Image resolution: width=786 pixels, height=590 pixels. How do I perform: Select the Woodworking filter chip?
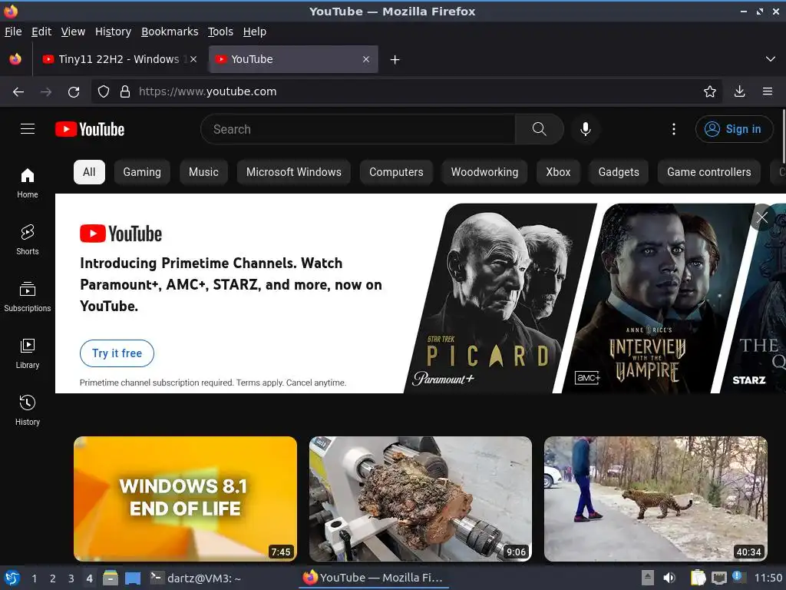coord(484,172)
